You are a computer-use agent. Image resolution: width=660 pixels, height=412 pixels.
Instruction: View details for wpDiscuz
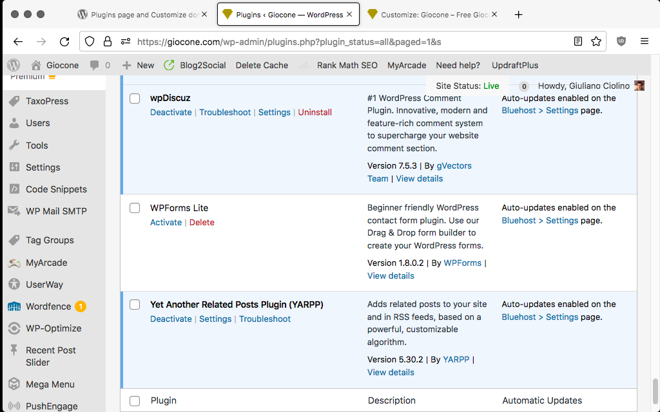pyautogui.click(x=419, y=179)
